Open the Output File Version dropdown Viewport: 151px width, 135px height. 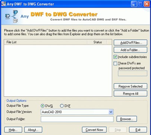pos(111,112)
